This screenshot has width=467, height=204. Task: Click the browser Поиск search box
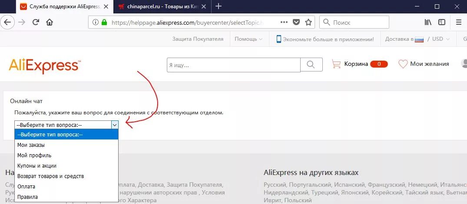point(354,22)
